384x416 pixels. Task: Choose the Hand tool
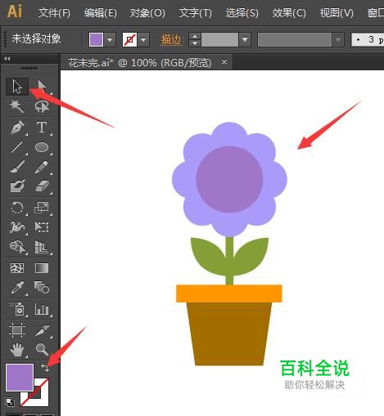click(x=17, y=349)
